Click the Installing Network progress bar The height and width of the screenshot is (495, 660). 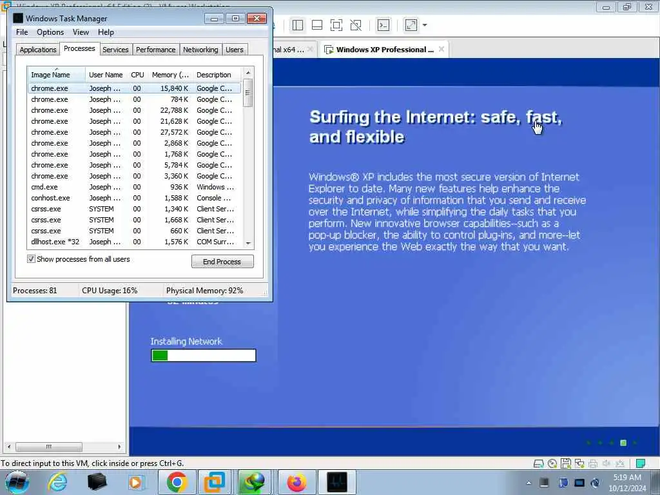tap(203, 355)
